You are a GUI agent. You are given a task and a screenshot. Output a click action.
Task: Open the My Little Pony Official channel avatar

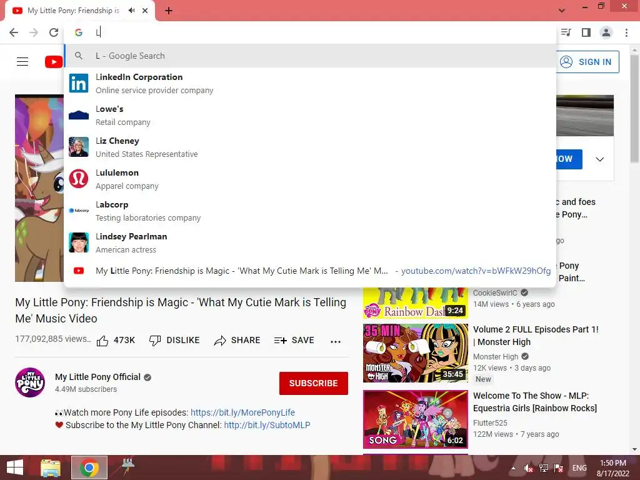coord(30,382)
